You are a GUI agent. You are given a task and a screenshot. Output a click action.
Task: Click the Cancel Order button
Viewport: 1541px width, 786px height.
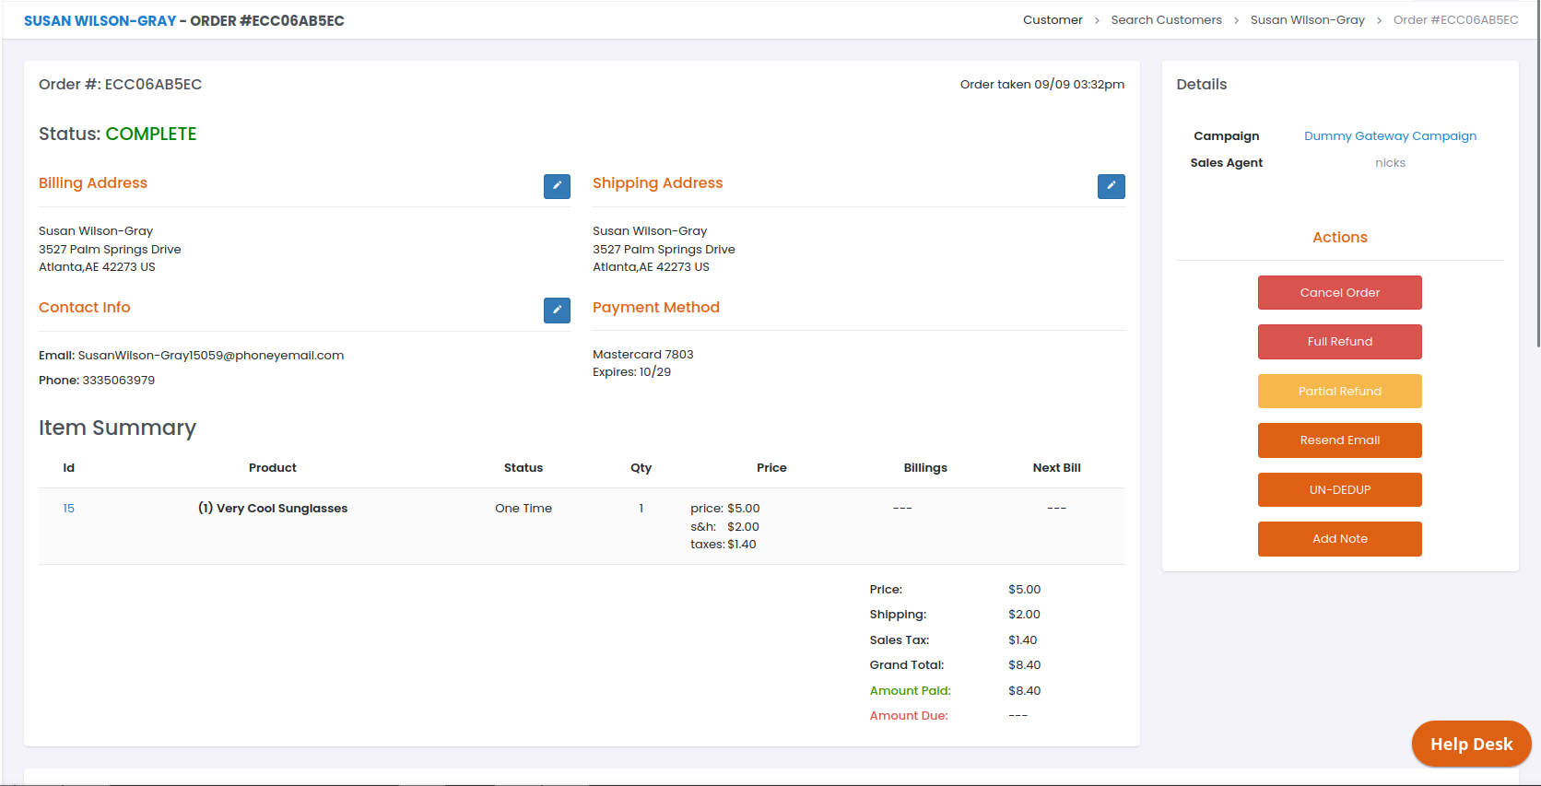(x=1339, y=293)
